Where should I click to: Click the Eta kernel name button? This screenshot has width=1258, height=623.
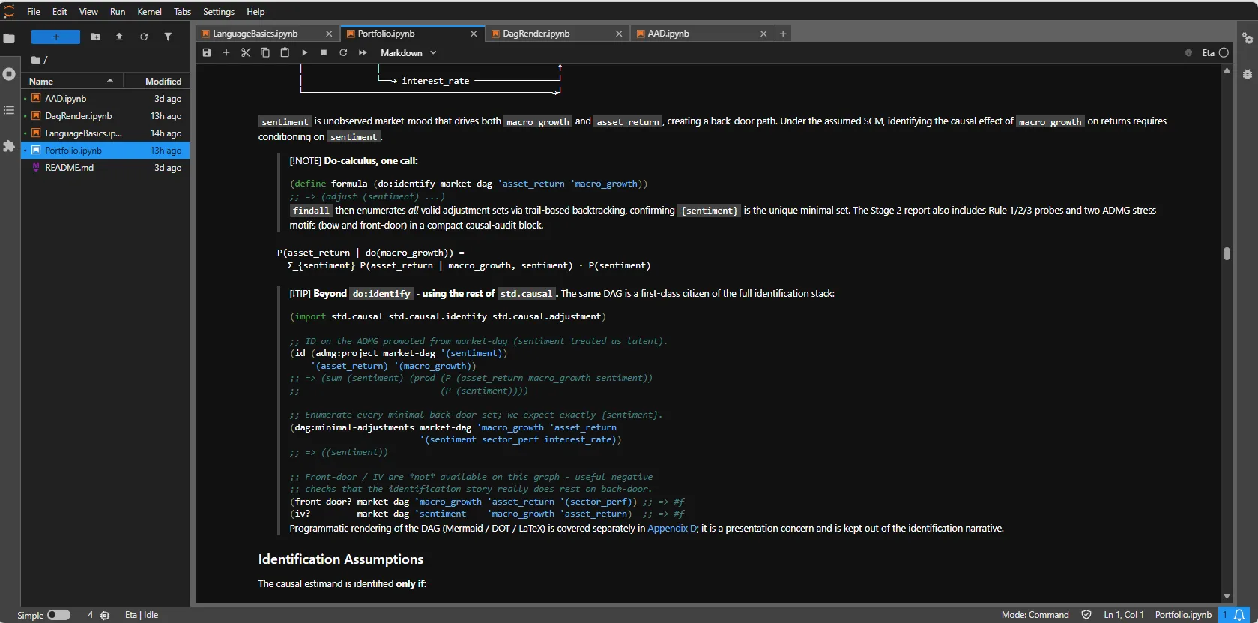[x=1208, y=52]
